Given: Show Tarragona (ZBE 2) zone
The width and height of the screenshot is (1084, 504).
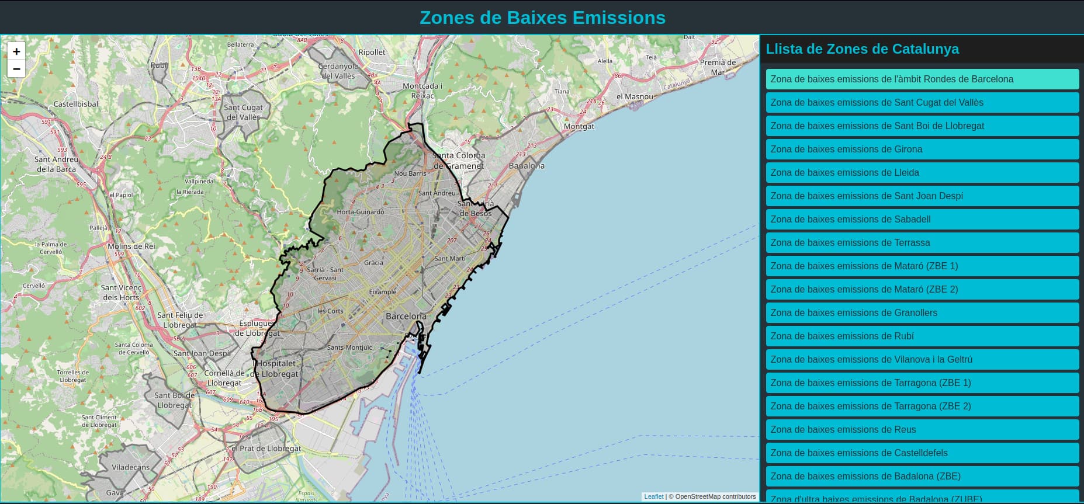Looking at the screenshot, I should click(922, 406).
